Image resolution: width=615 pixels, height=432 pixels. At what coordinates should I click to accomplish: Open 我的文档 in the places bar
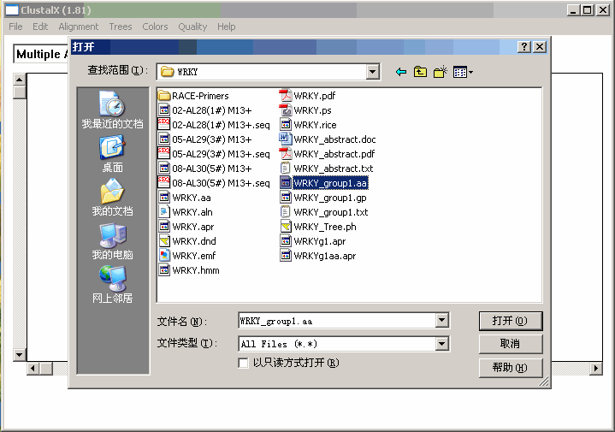113,198
